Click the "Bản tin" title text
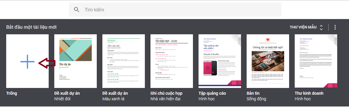This screenshot has height=107, width=349. (x=253, y=93)
